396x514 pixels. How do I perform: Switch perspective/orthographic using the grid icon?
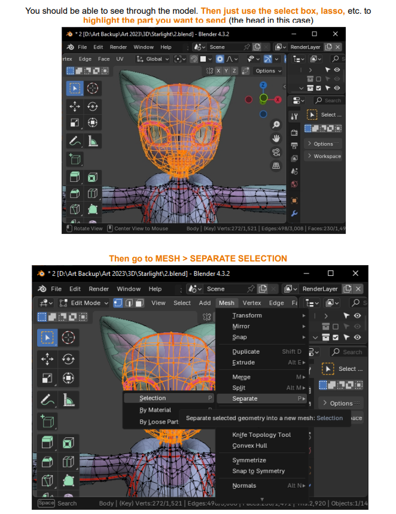click(x=276, y=165)
